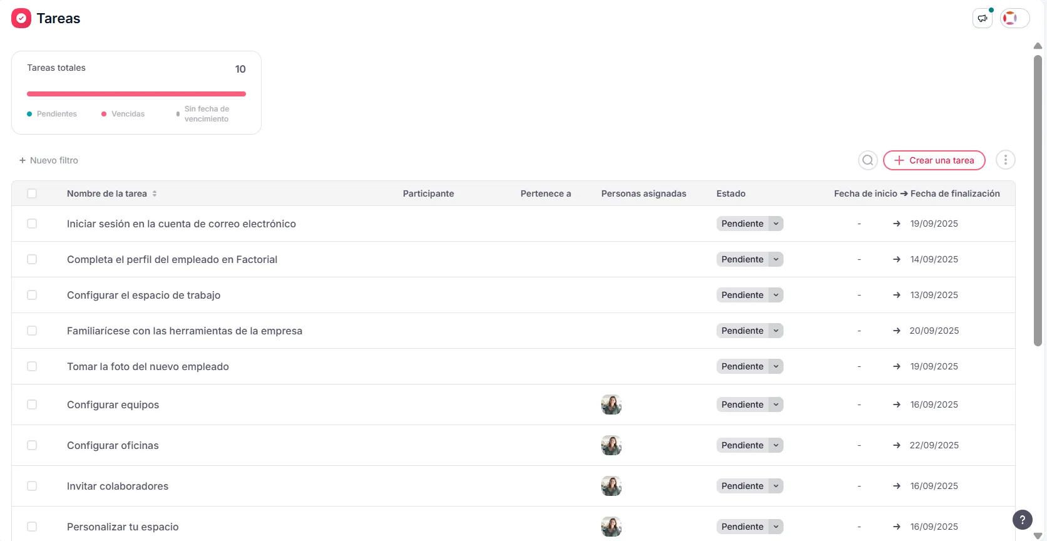Screen dimensions: 1047x541
Task: Click the Estado column header
Action: pos(730,193)
